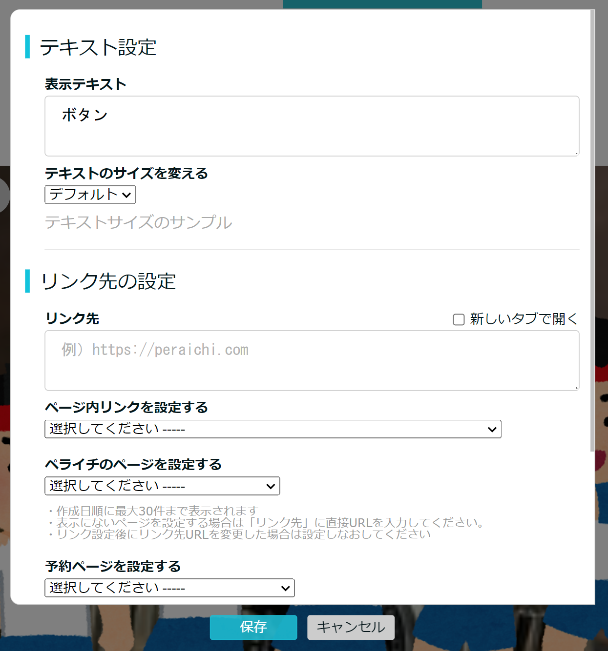Click the 新しいタブで開く label text
Screen dimensions: 608x651
(x=524, y=319)
